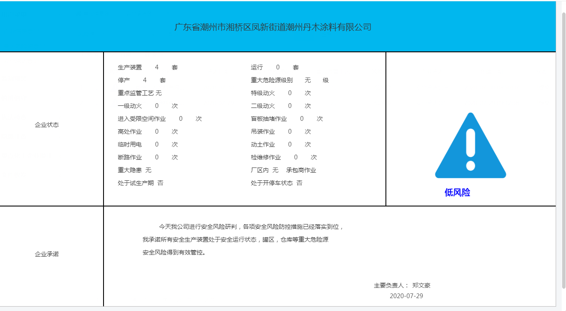Click the 动土作业 label

263,145
